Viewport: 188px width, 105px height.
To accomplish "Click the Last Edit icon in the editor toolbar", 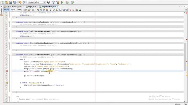I will tap(26, 10).
